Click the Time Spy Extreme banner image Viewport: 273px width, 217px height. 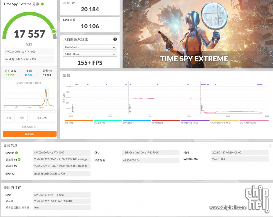[198, 34]
